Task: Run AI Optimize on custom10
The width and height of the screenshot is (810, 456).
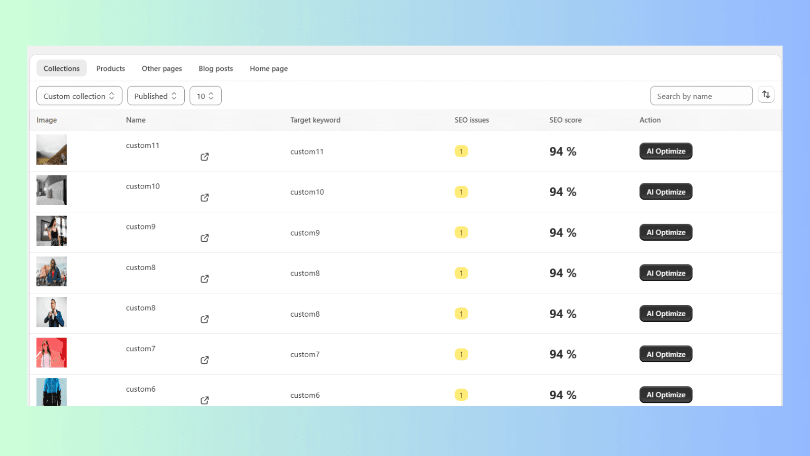Action: [x=666, y=192]
